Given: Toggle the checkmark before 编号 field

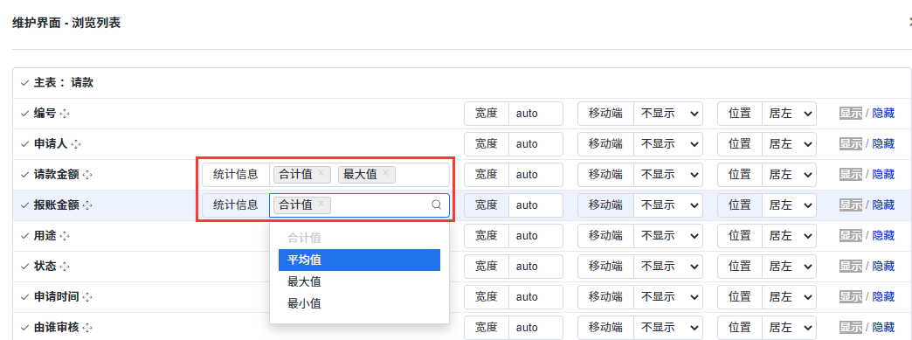Looking at the screenshot, I should click(24, 114).
